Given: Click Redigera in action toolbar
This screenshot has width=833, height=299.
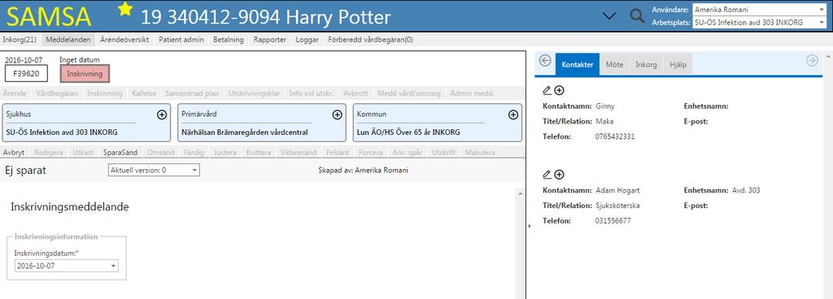Looking at the screenshot, I should 48,153.
